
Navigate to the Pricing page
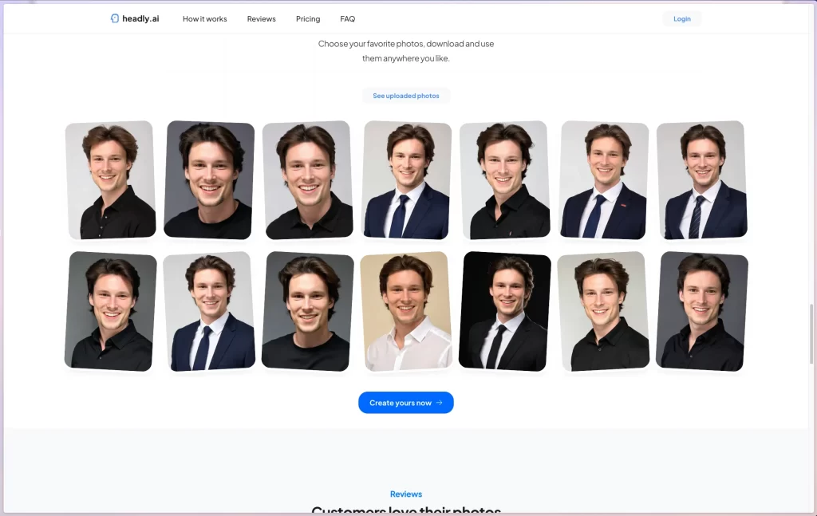point(307,18)
